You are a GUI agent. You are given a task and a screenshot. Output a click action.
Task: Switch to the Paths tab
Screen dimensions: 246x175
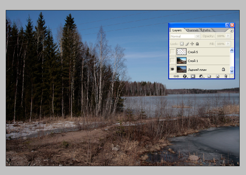click(206, 30)
